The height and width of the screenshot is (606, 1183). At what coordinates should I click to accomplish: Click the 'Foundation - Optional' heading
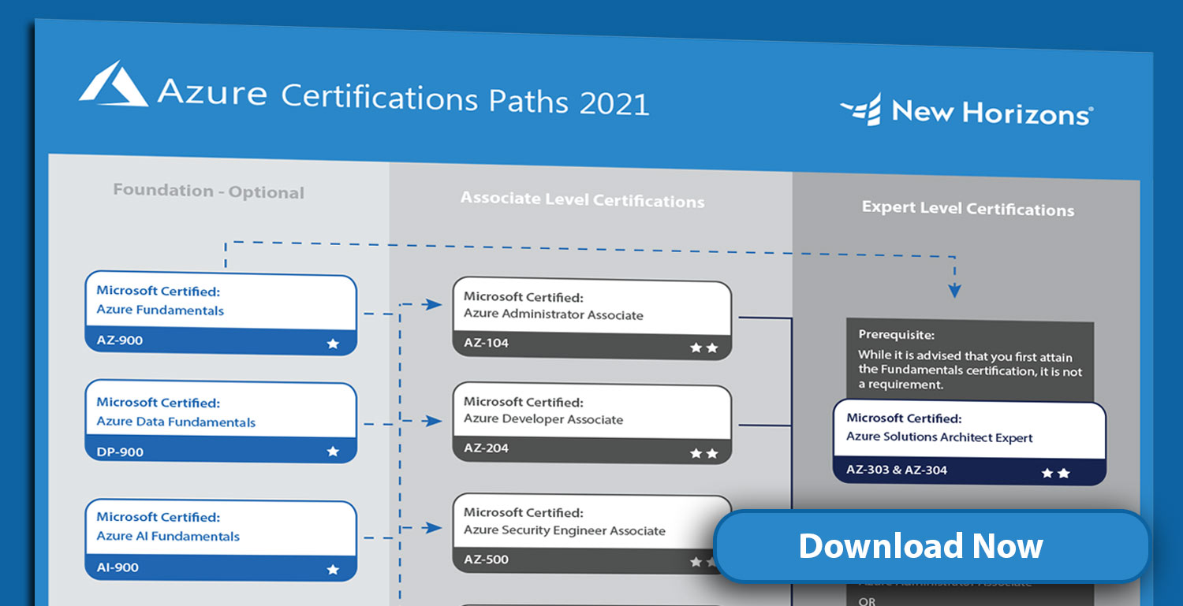[x=208, y=191]
